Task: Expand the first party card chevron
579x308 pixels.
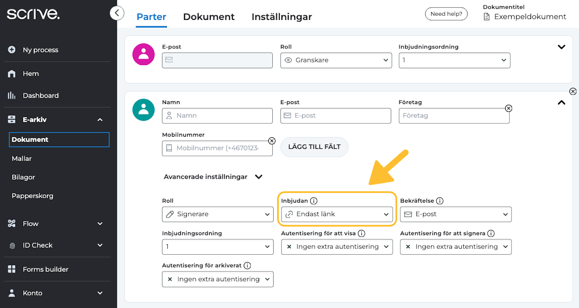Action: click(x=561, y=47)
